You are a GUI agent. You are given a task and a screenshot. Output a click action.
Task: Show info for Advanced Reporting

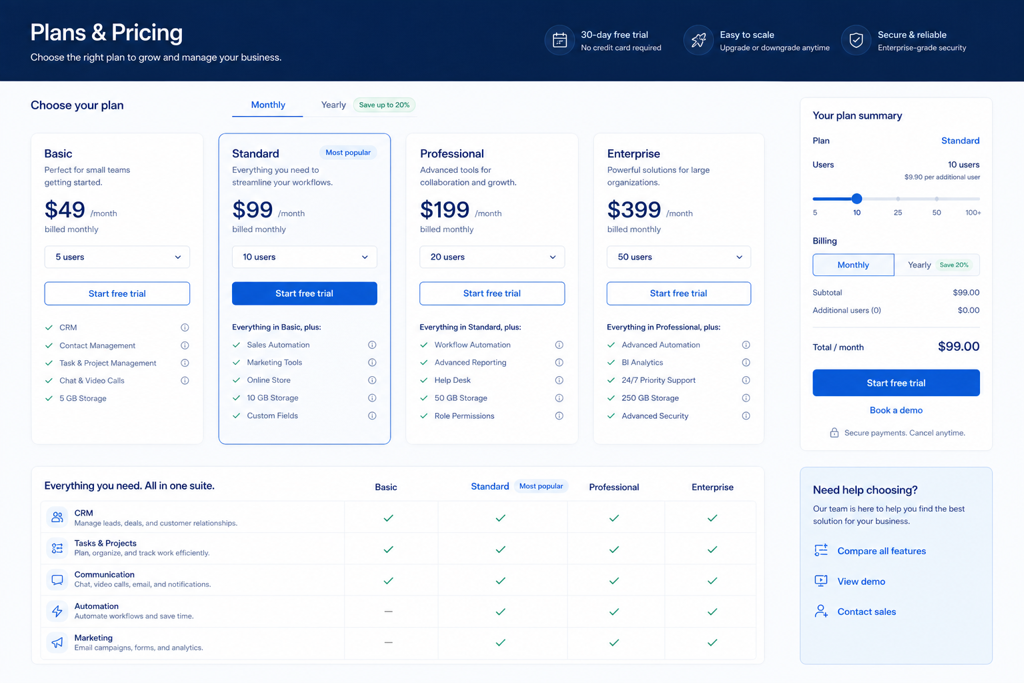(x=559, y=363)
